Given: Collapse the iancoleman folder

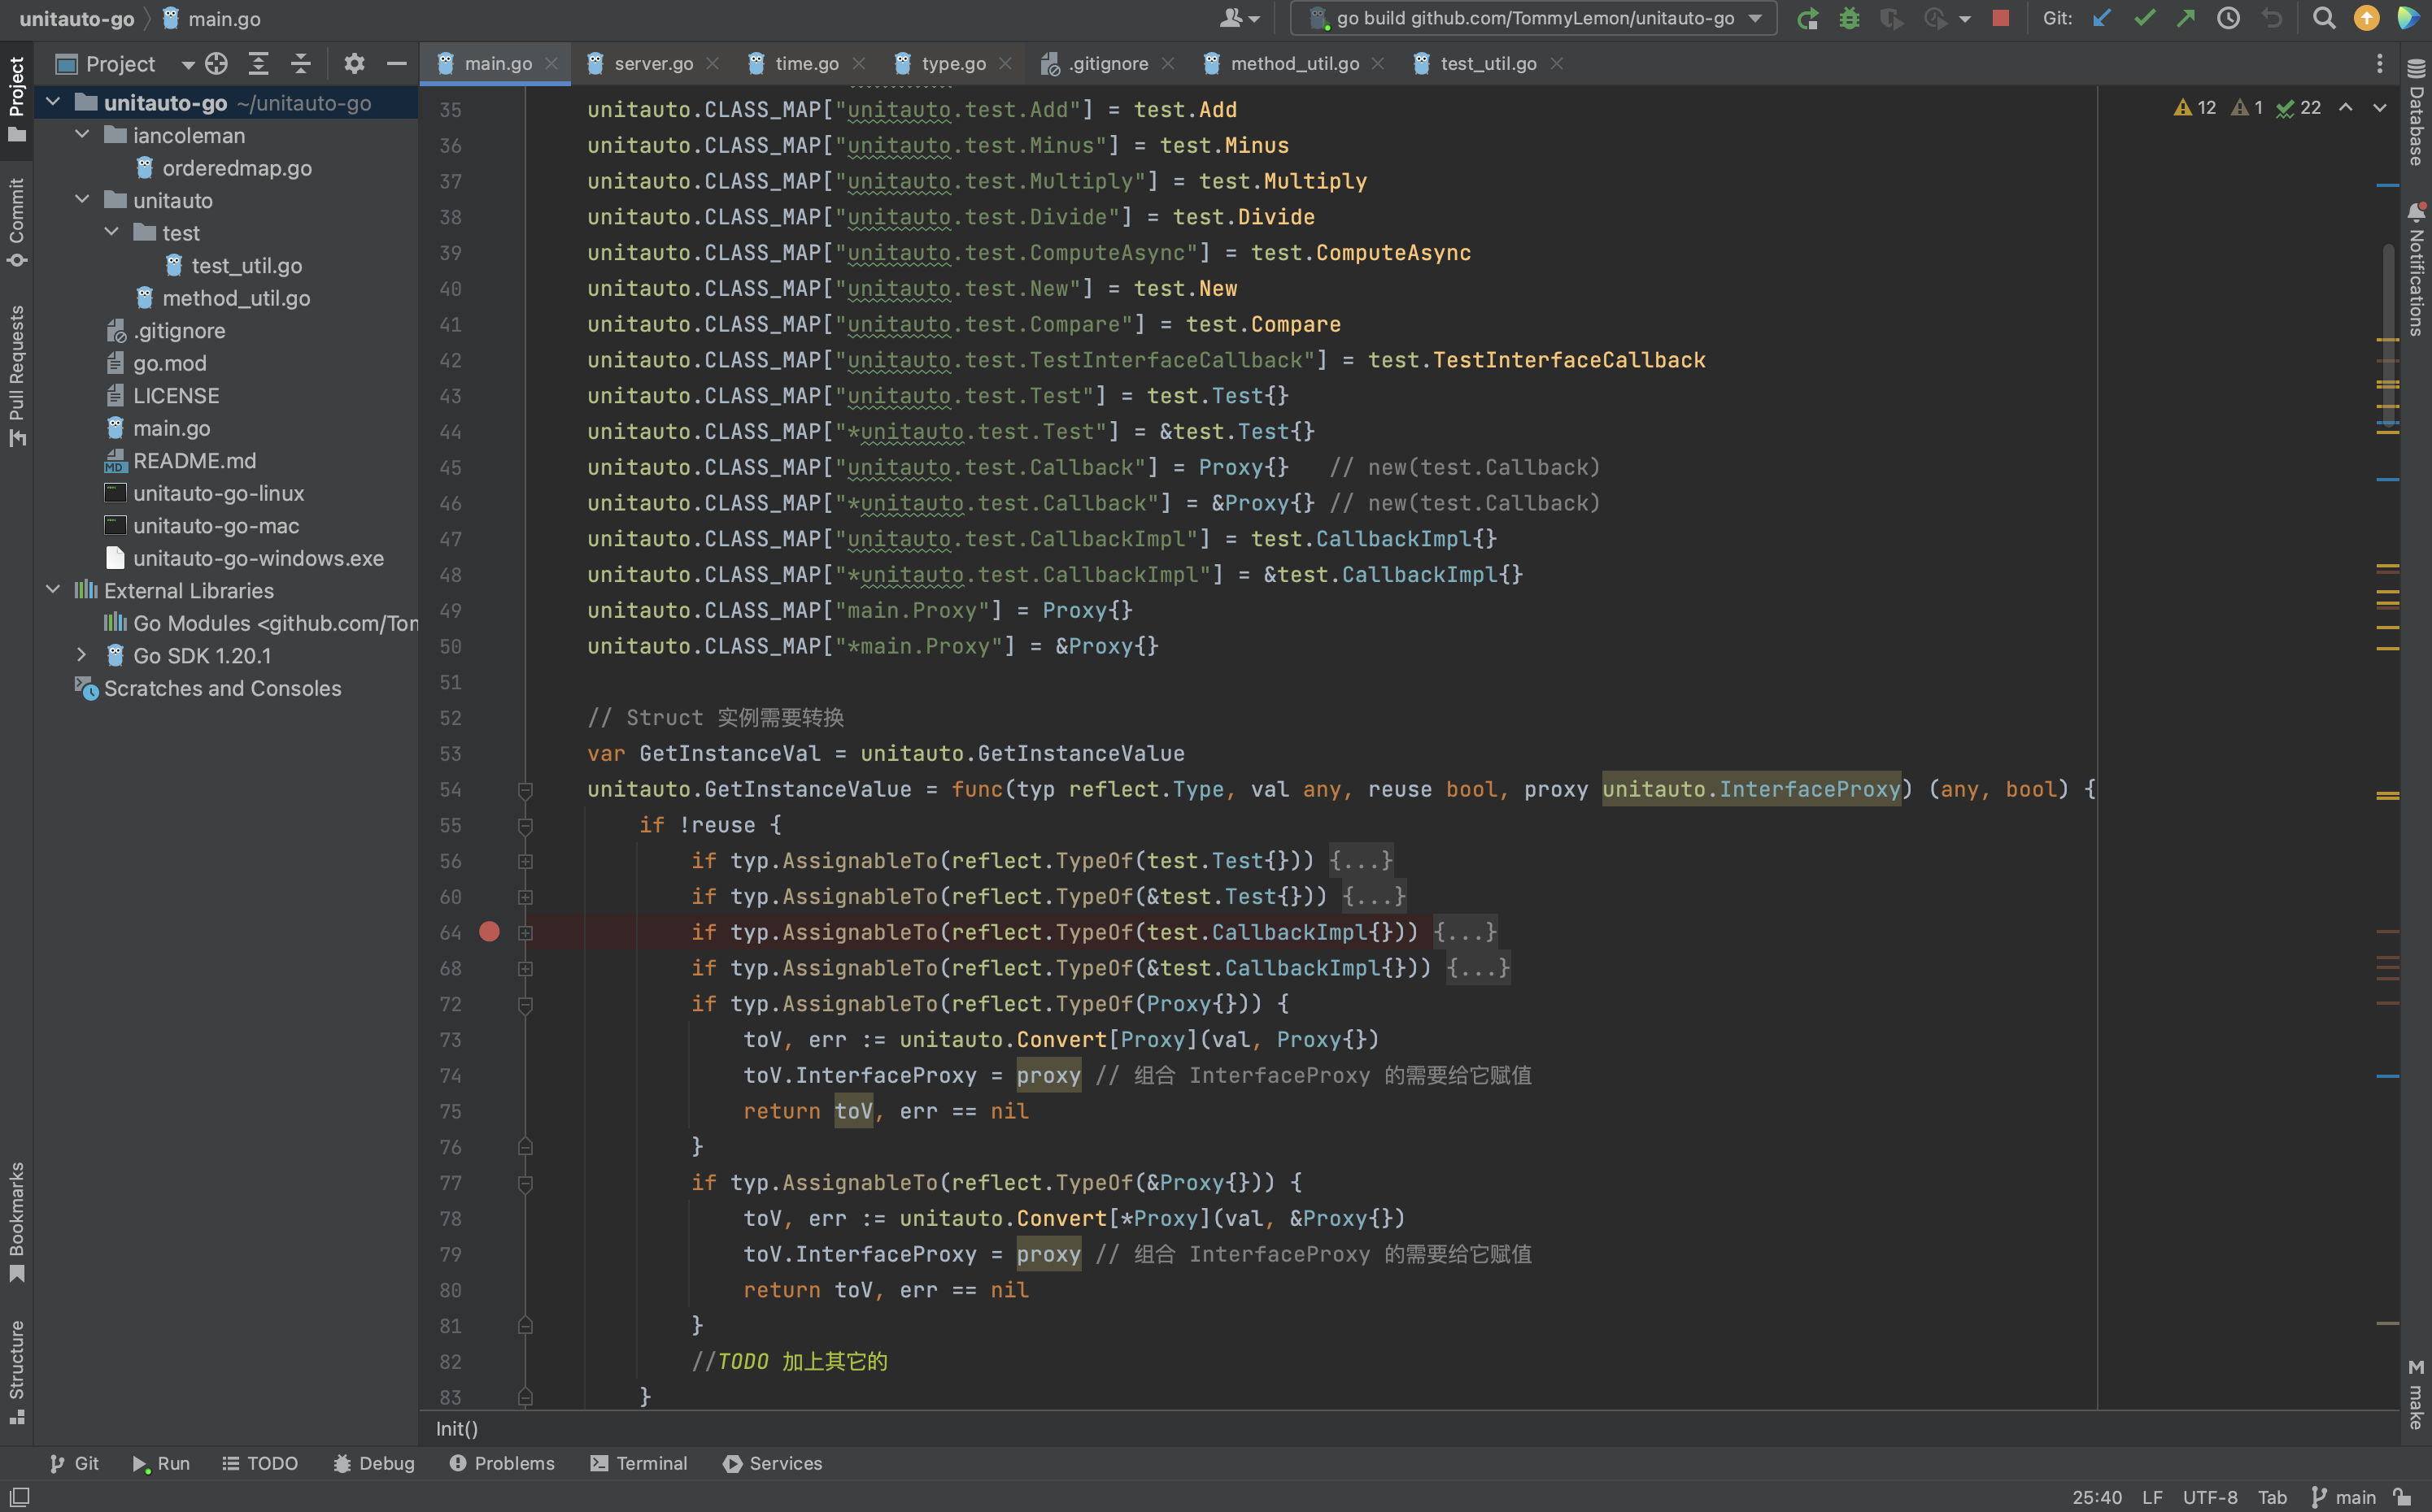Looking at the screenshot, I should point(82,135).
